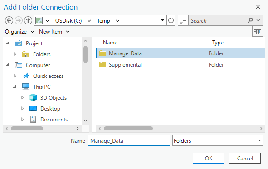Viewport: 268px width, 169px height.
Task: Click the path bar root location icon
Action: [x=39, y=21]
